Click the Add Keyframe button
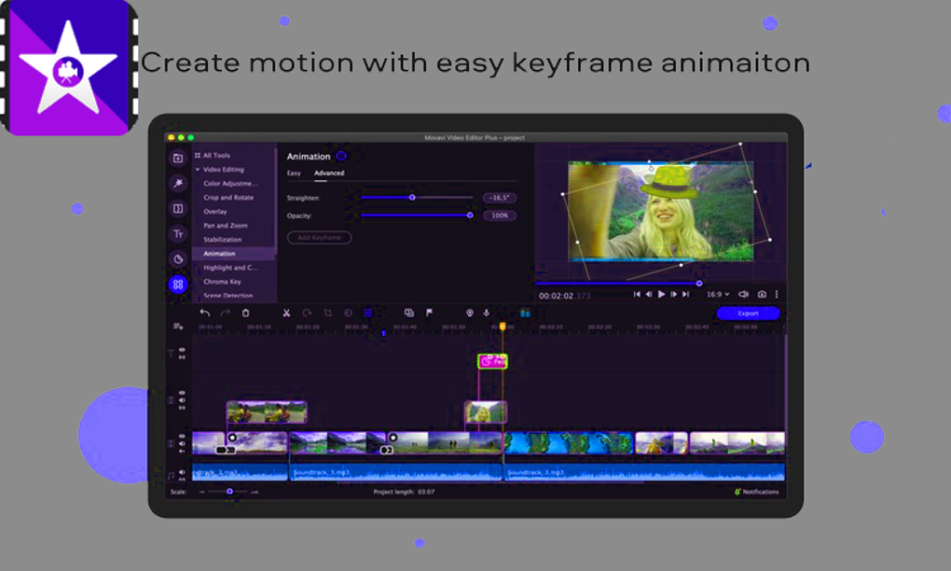The height and width of the screenshot is (571, 951). coord(320,237)
